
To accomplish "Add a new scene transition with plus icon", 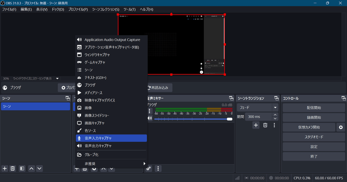I will click(256, 125).
